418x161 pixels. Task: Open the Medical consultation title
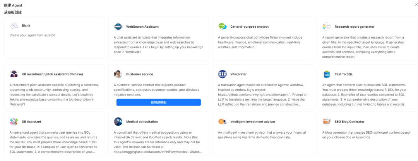point(142,122)
